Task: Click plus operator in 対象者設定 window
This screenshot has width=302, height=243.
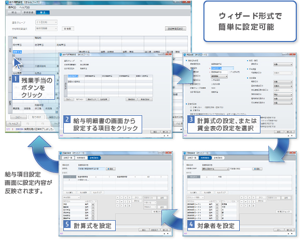Action: (241, 197)
